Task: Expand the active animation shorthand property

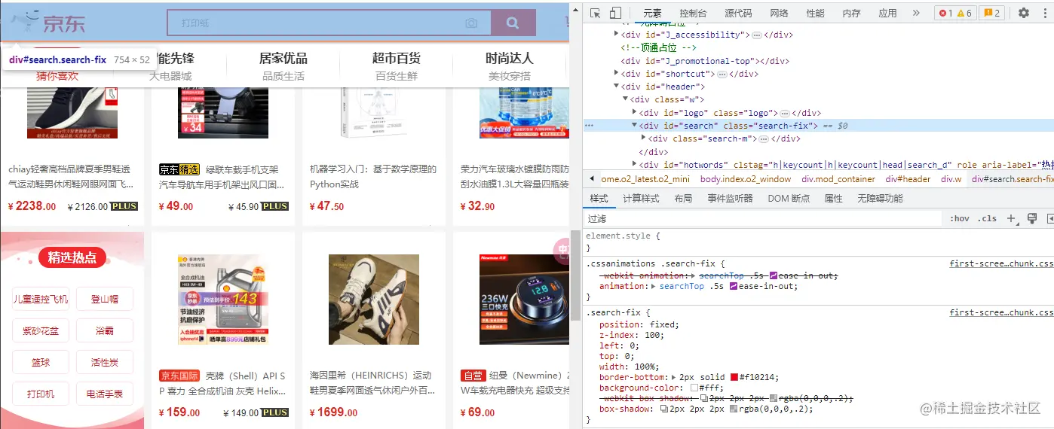Action: pos(654,286)
